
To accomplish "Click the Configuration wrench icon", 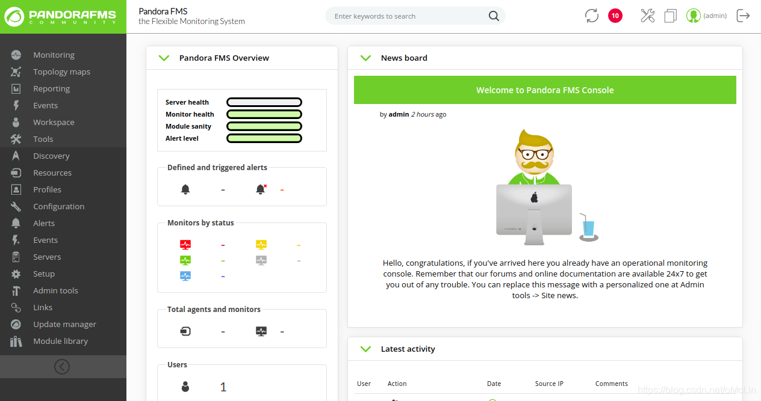I will tap(16, 206).
